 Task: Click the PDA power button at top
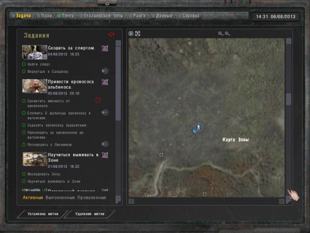tap(107, 3)
